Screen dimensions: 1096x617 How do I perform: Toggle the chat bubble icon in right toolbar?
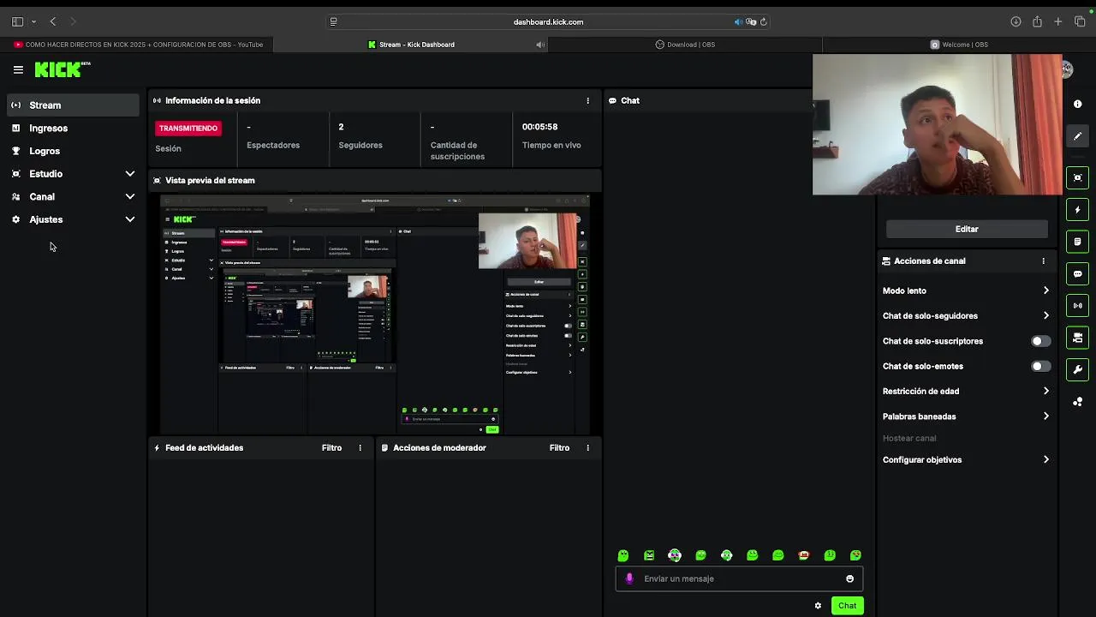(x=1078, y=274)
